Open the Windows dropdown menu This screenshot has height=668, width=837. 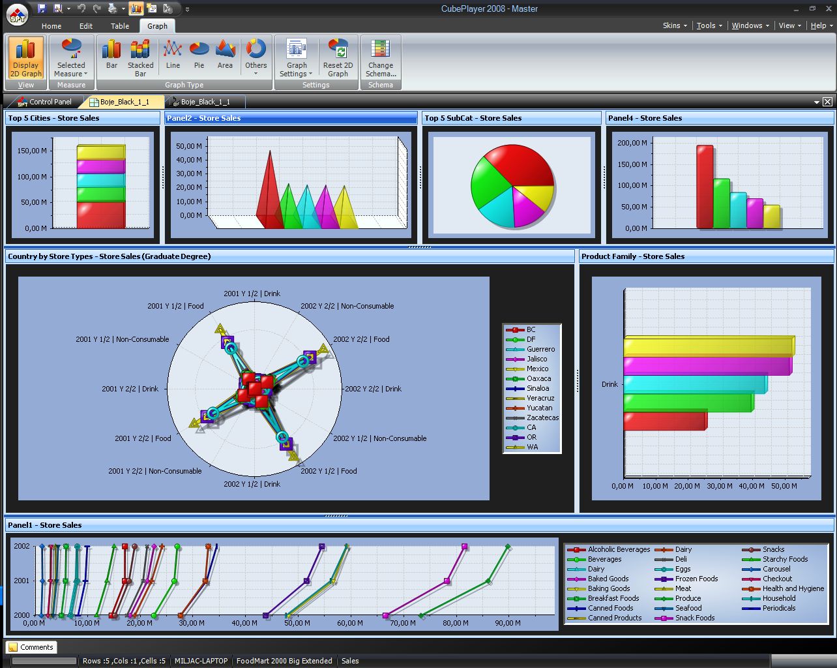pyautogui.click(x=750, y=25)
